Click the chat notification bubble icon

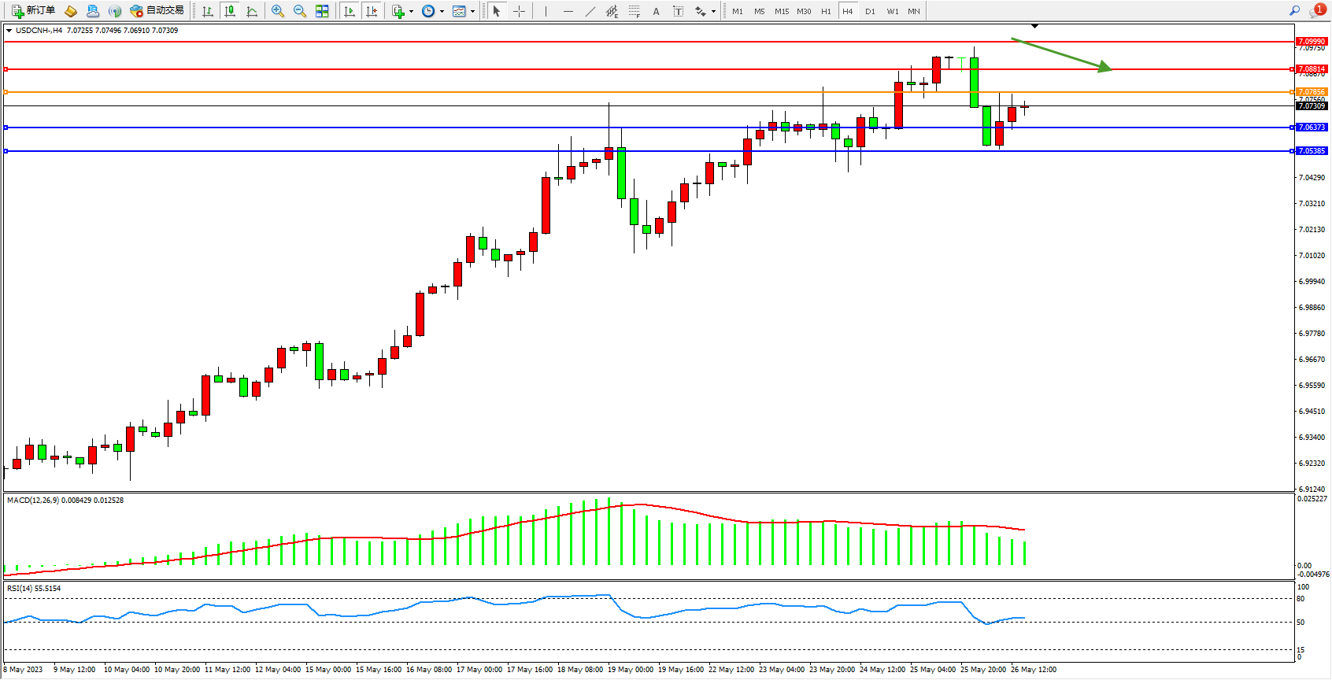(1318, 11)
